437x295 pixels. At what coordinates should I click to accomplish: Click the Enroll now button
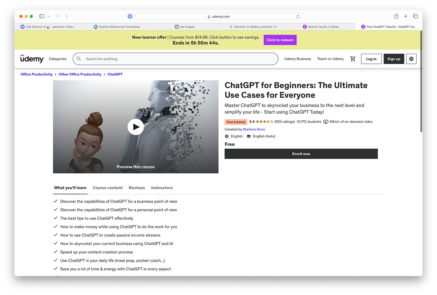click(301, 154)
